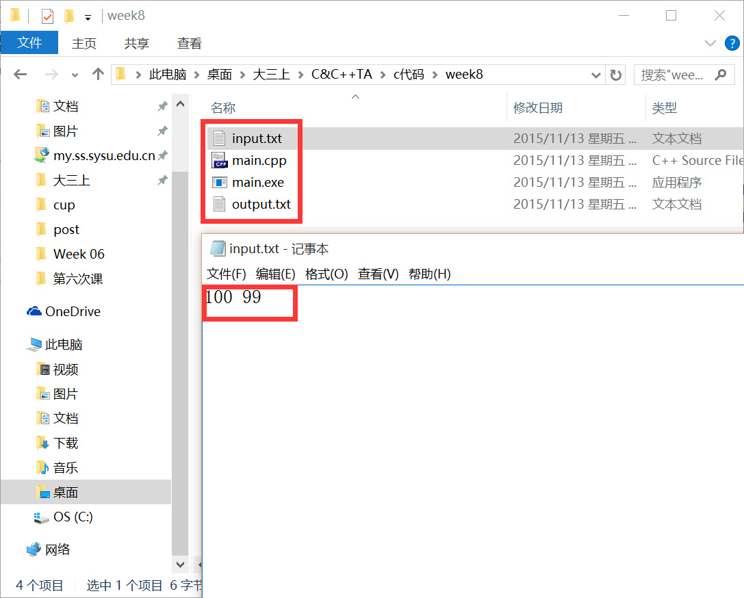Open Notepad 文件(F) menu
Viewport: 744px width, 598px height.
click(x=227, y=274)
